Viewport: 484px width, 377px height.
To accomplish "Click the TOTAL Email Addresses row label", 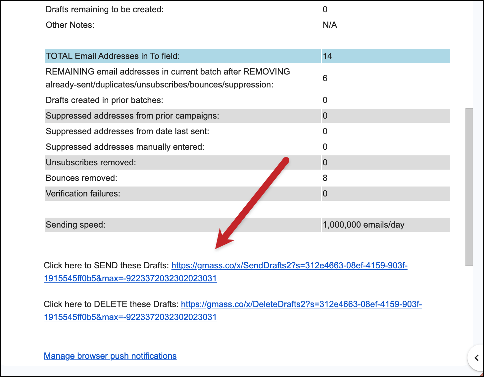I will coord(113,56).
